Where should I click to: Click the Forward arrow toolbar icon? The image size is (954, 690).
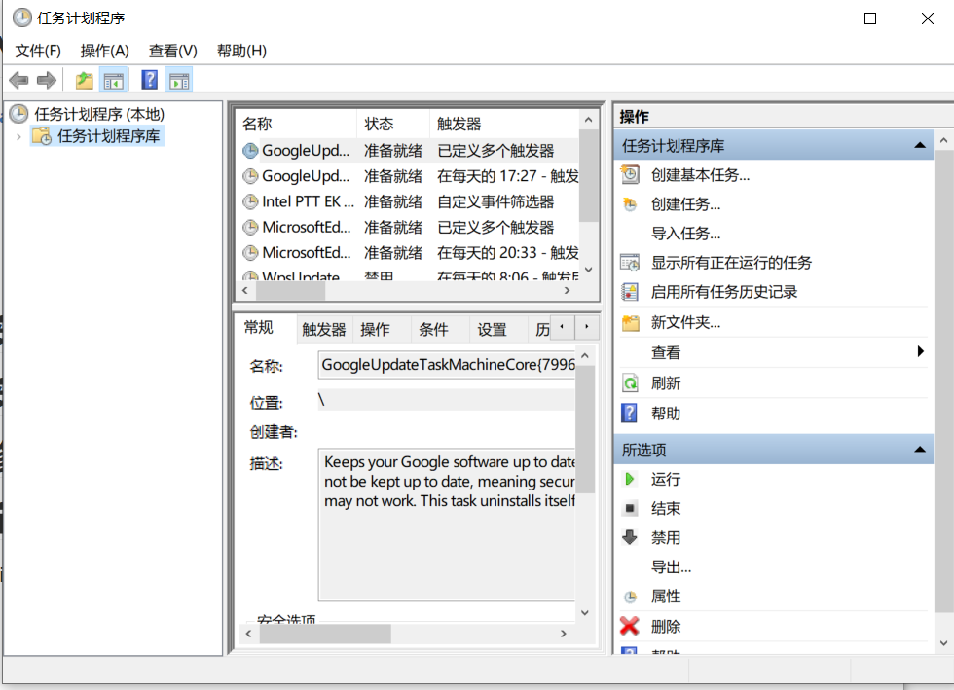click(x=47, y=81)
